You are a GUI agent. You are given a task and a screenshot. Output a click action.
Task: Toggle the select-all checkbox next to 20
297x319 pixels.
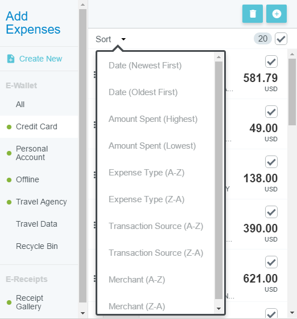(281, 39)
